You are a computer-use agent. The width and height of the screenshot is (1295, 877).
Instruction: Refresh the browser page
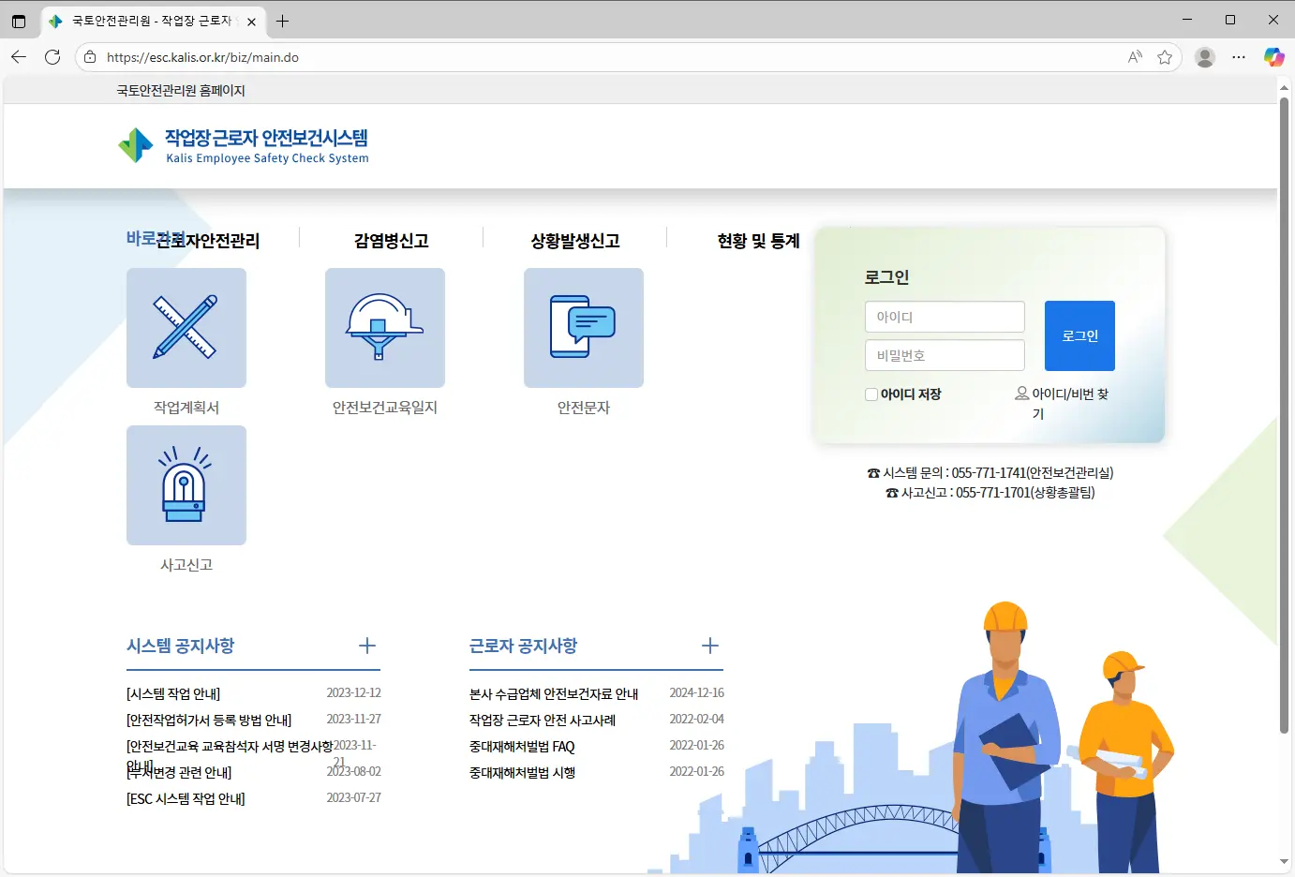pyautogui.click(x=52, y=57)
